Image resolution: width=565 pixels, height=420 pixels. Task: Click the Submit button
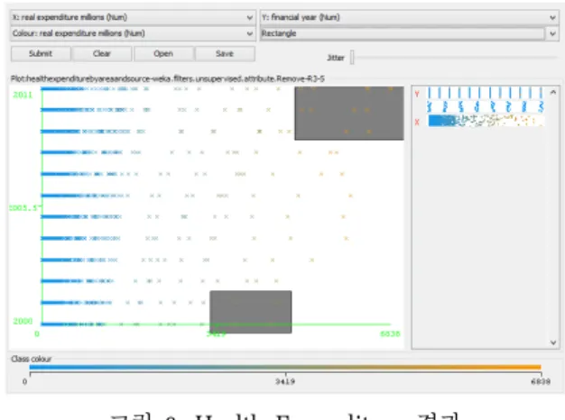(x=41, y=53)
